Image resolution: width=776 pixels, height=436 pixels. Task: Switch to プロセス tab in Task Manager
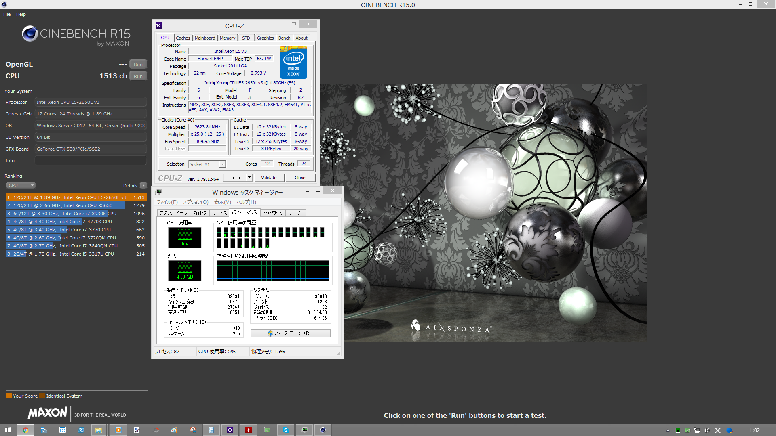(199, 213)
